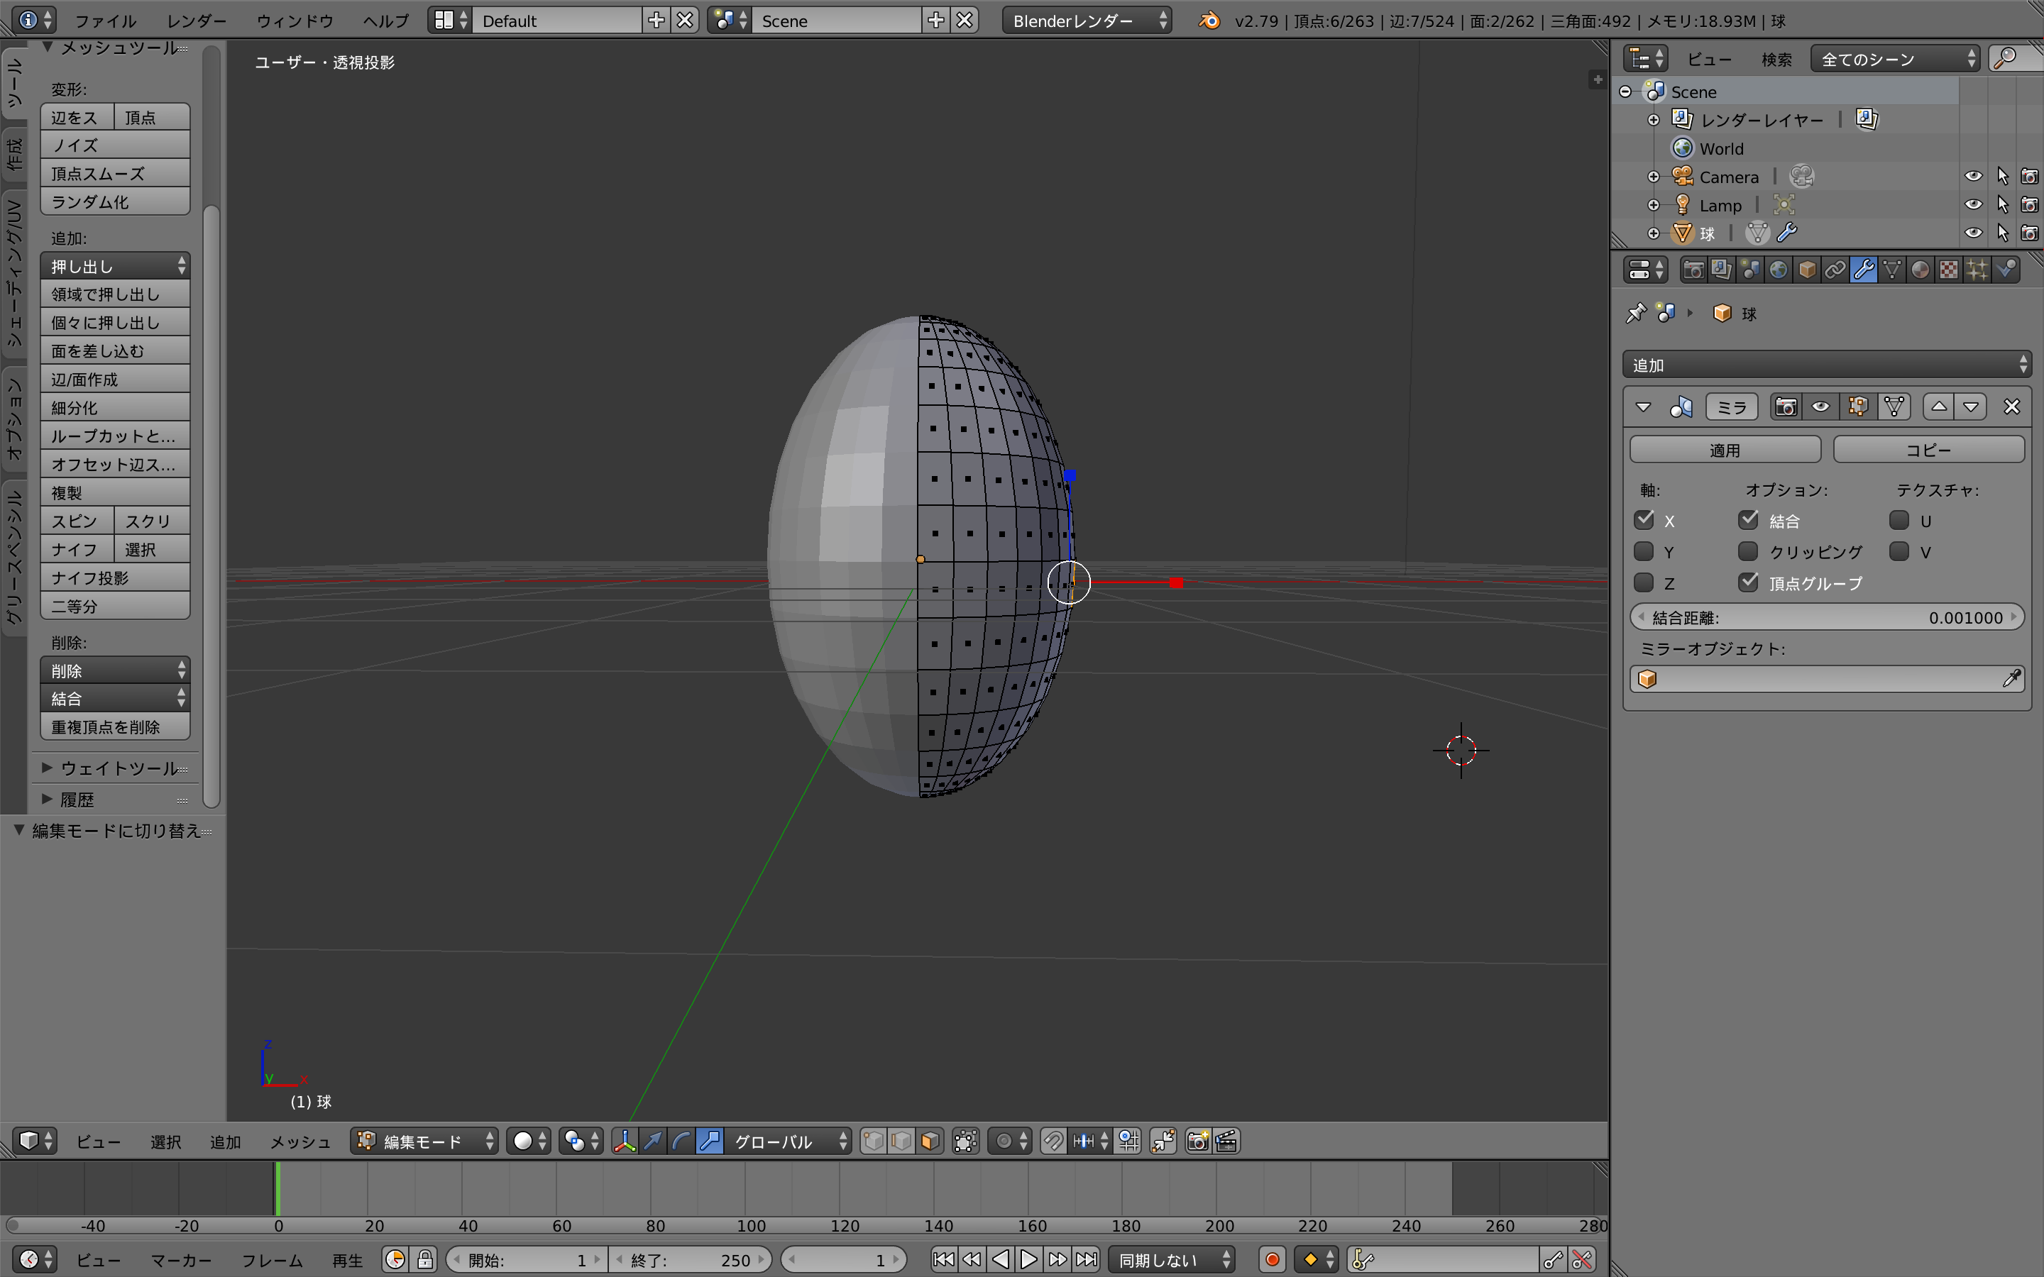
Task: Toggle X axis mirror checkbox
Action: [1645, 519]
